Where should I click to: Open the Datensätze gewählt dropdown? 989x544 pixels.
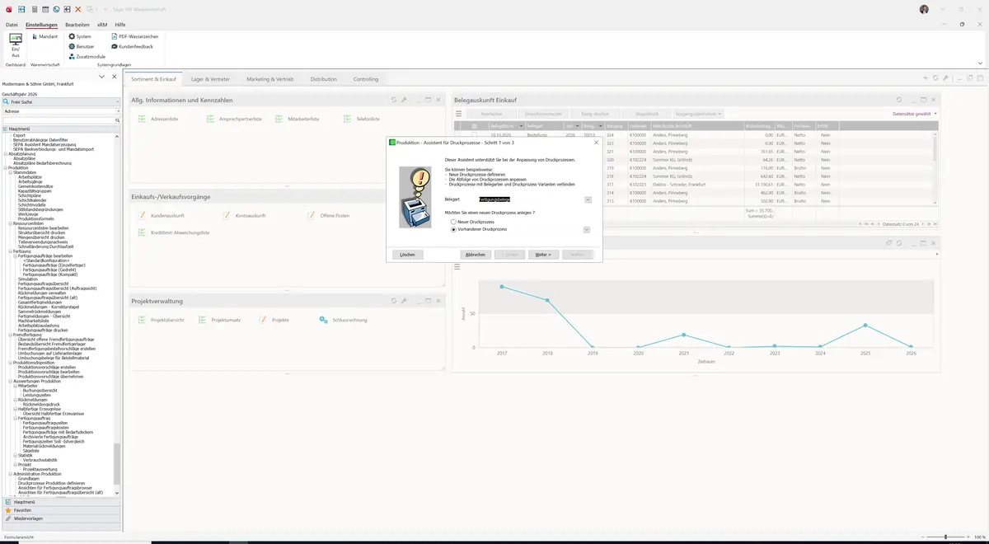coord(915,114)
